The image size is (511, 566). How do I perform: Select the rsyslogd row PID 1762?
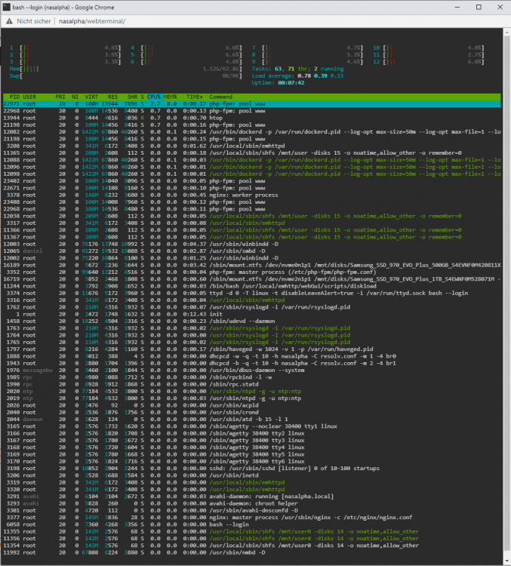click(x=251, y=307)
